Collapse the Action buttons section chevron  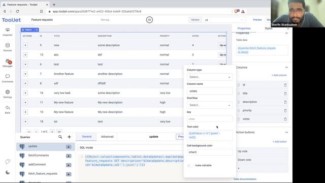(x=286, y=132)
